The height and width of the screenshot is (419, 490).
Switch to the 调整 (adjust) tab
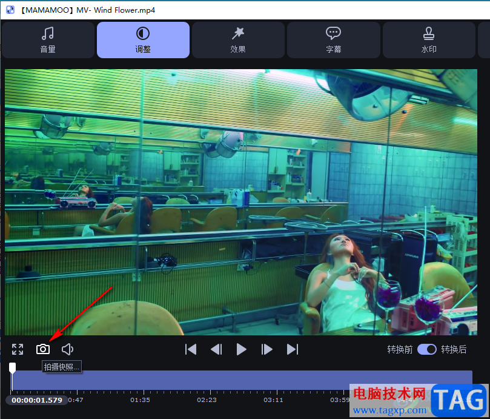pos(143,40)
